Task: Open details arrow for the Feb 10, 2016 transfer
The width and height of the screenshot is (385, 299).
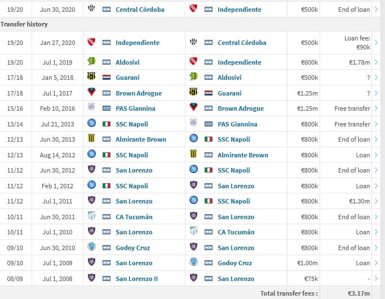Action: pos(377,108)
